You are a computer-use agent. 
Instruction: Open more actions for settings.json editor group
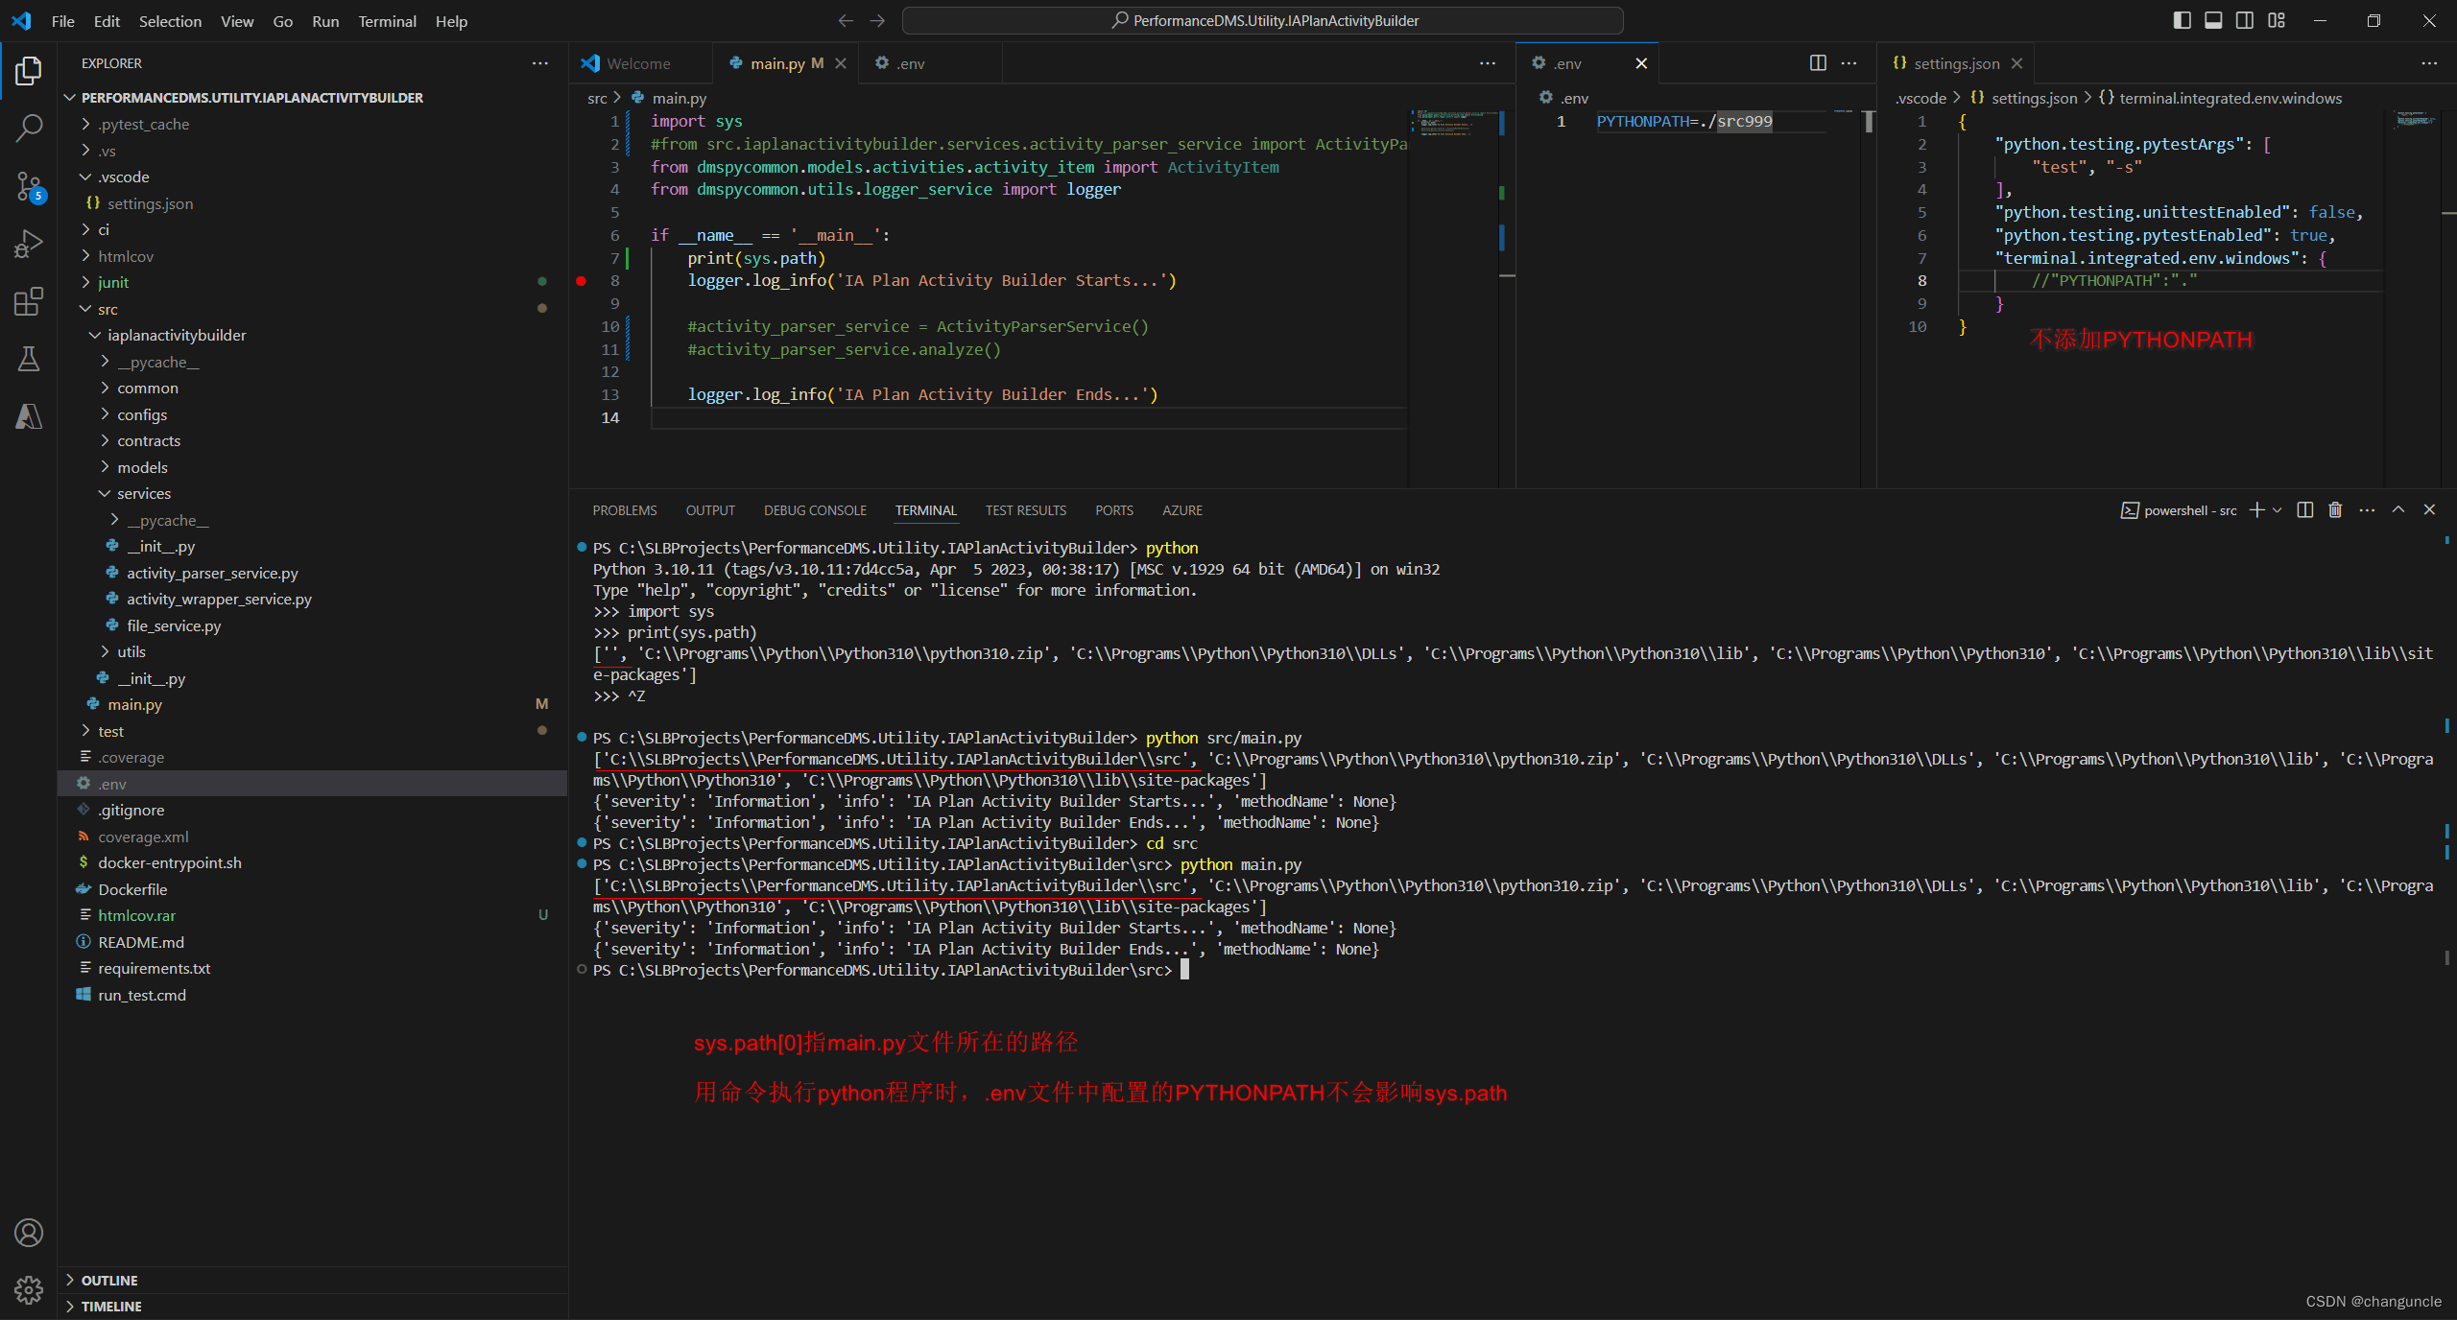tap(2429, 63)
